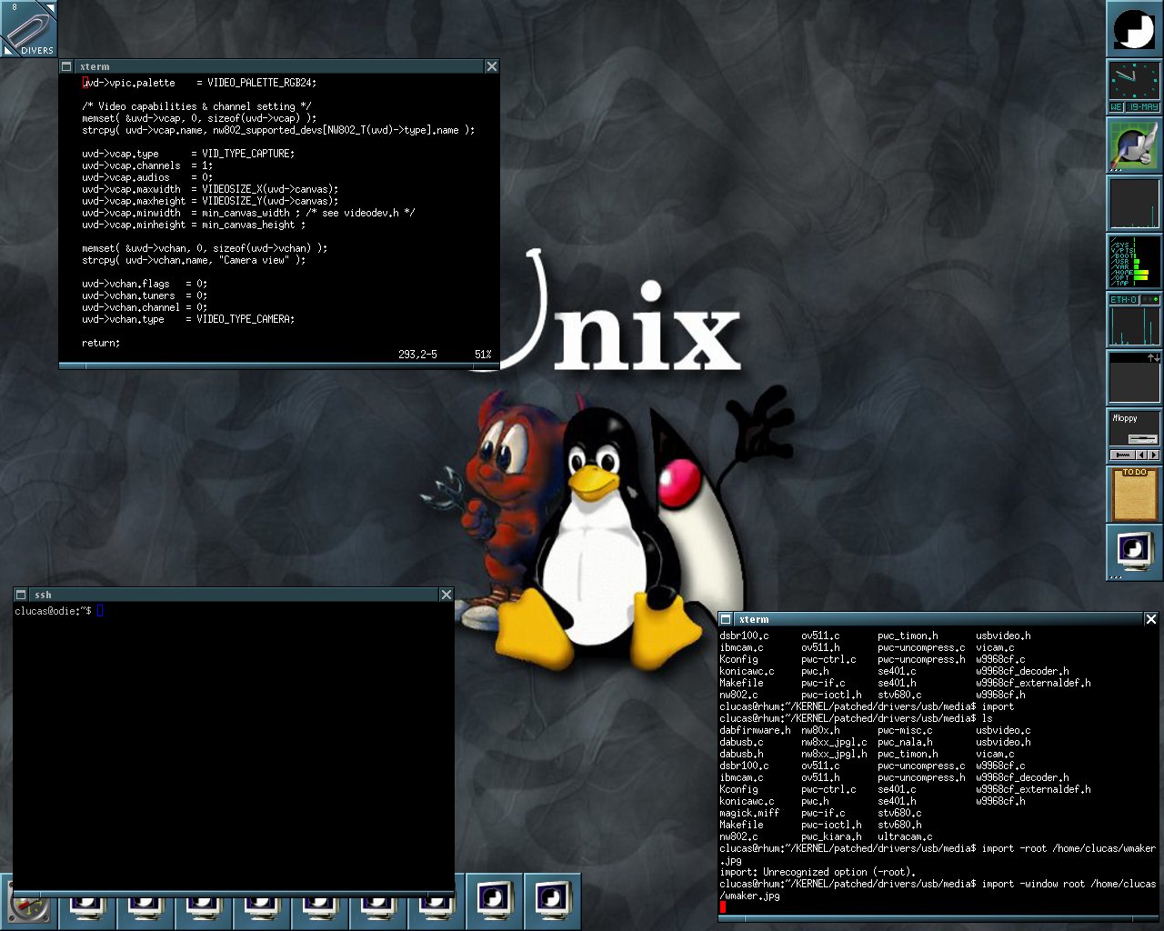Viewport: 1164px width, 931px height.
Task: Click the return; statement in editor
Action: coord(101,343)
